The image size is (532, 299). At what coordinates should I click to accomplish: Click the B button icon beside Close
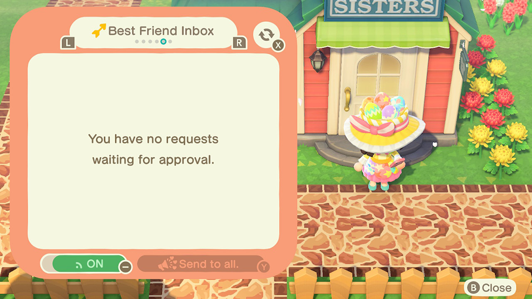(473, 288)
